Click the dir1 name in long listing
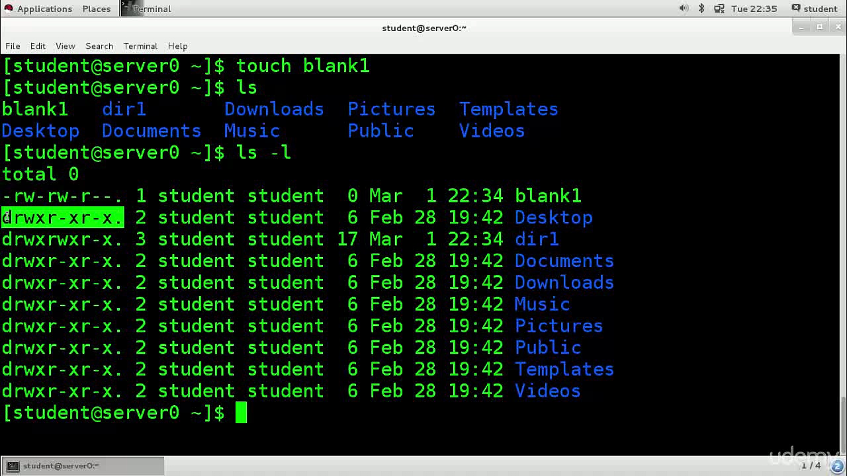 point(537,239)
